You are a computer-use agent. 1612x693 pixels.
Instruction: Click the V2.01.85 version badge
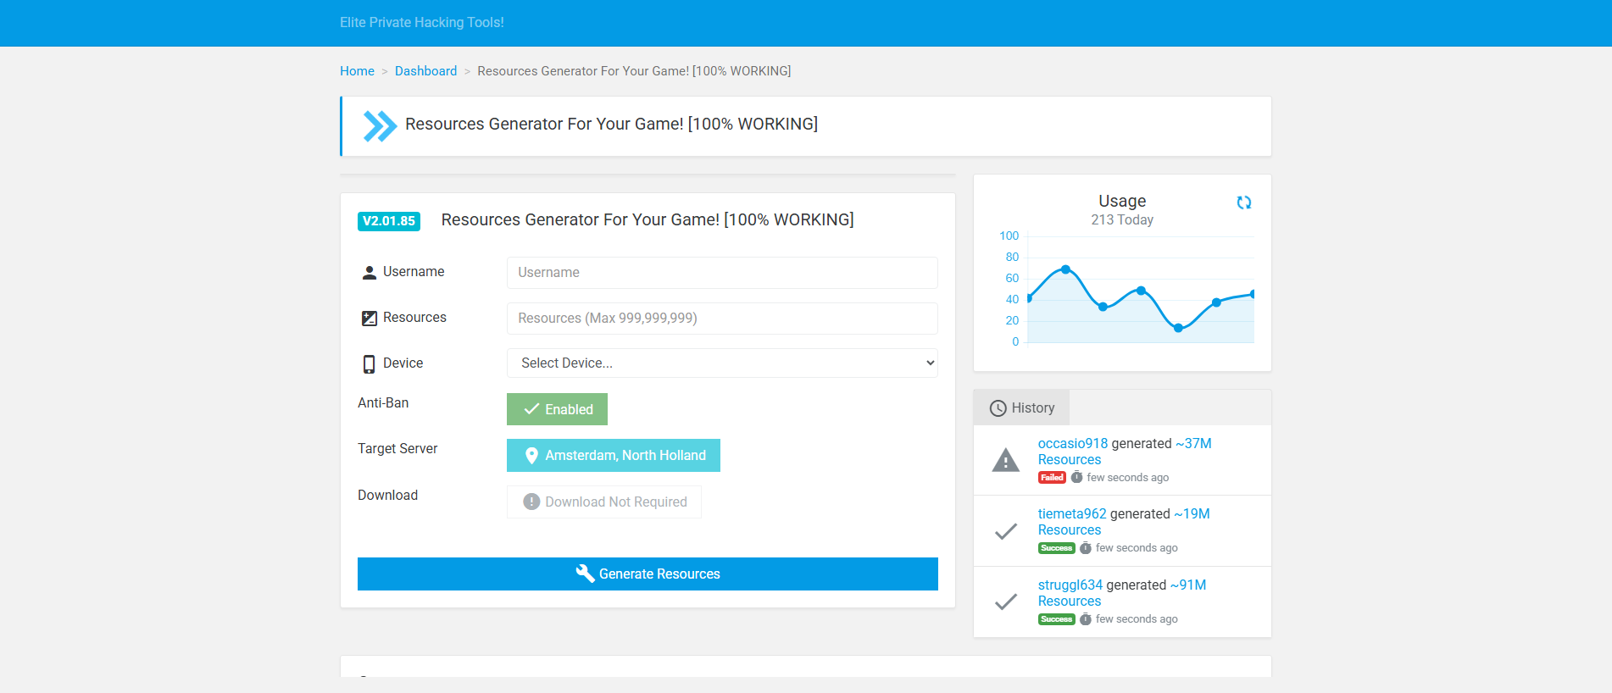click(x=389, y=221)
